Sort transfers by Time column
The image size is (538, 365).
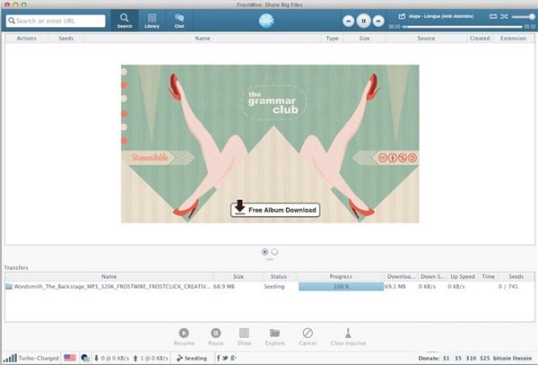click(489, 276)
